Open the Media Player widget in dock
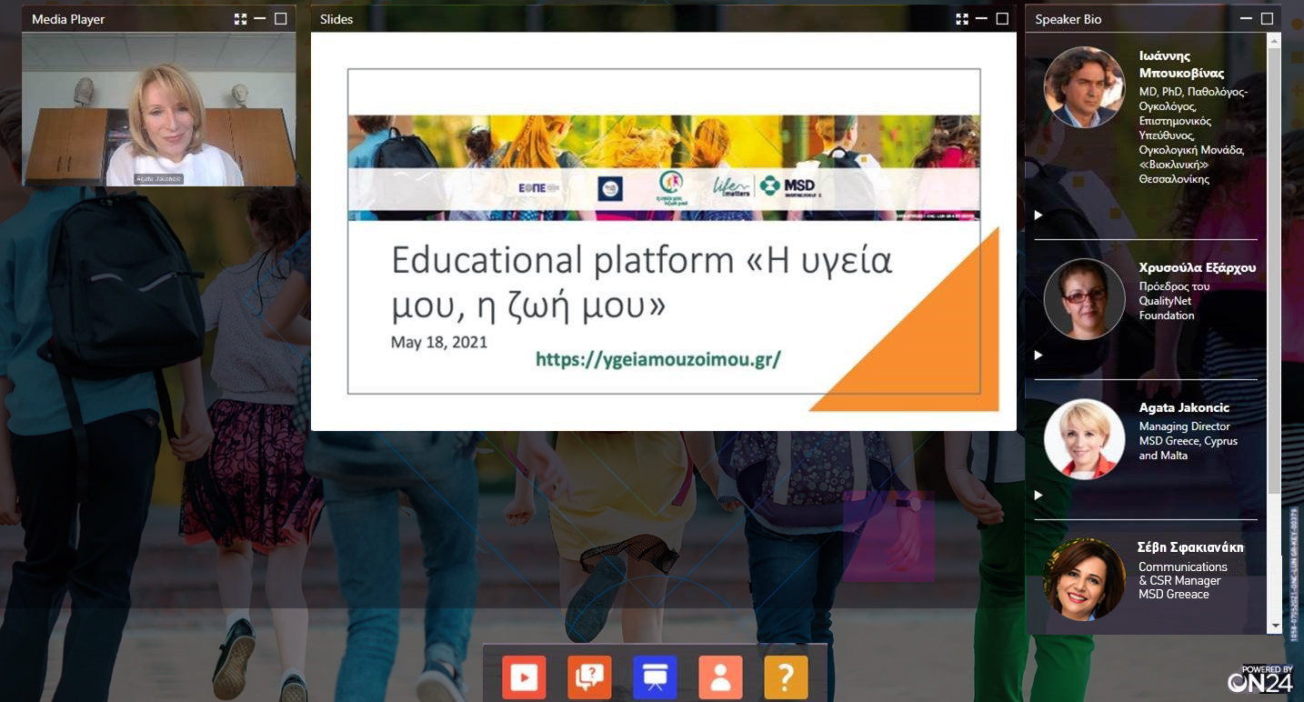Viewport: 1304px width, 702px height. (524, 677)
